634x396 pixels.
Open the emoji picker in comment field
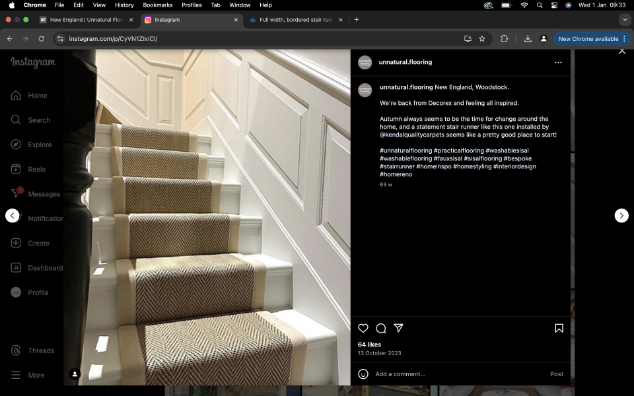363,374
